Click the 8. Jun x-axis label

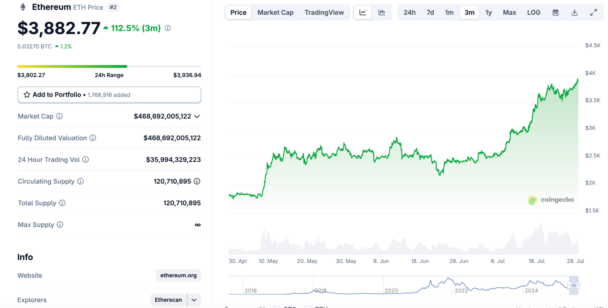(381, 261)
